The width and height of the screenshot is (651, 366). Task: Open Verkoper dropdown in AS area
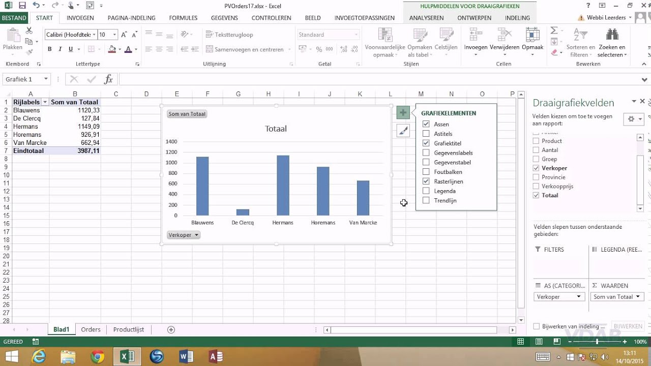coord(578,297)
